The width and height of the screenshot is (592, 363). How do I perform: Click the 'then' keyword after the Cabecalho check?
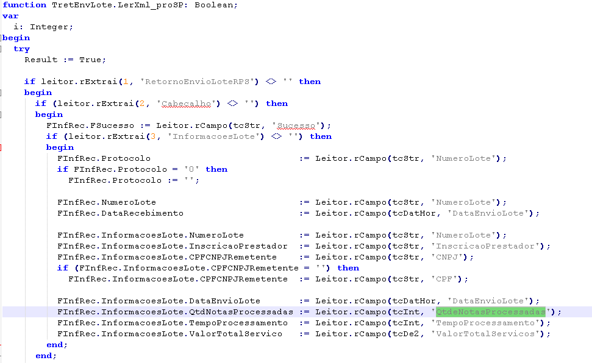[277, 104]
